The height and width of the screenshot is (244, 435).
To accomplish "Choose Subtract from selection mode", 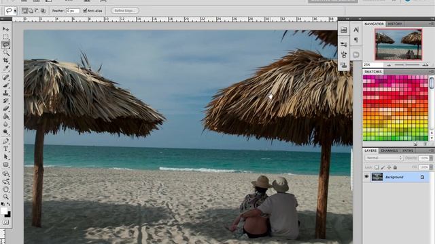I will [x=37, y=11].
